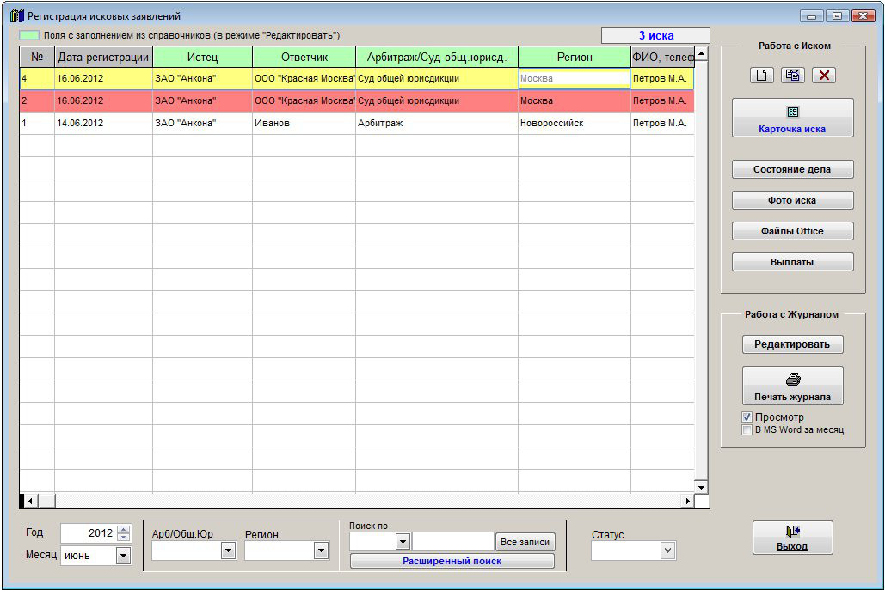Viewport: 885px width, 590px height.
Task: Click the Москва cell in red row 2
Action: (574, 100)
